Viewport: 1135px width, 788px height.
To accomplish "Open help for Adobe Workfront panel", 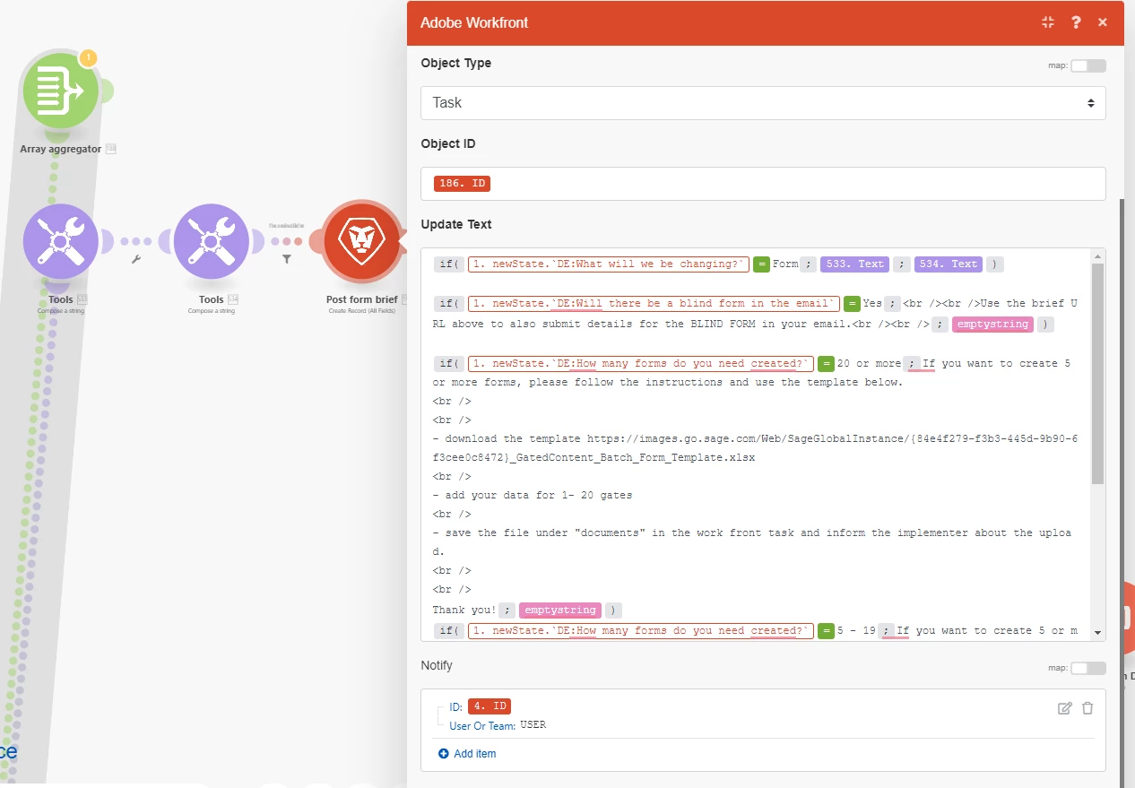I will click(1076, 22).
